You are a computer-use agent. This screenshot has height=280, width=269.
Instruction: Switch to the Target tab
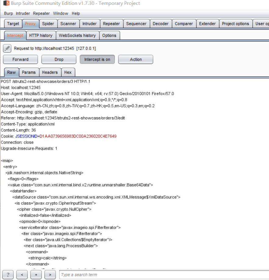[x=13, y=24]
